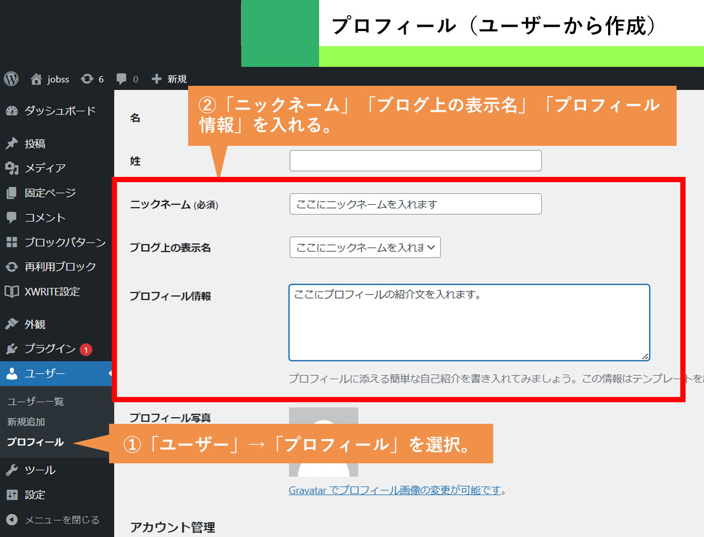Open the ユーザー一覧 submenu
The width and height of the screenshot is (704, 537).
pyautogui.click(x=35, y=401)
